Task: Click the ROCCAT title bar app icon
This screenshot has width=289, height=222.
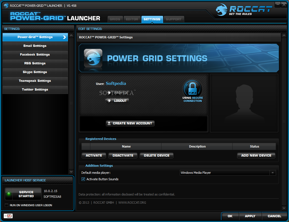Action: click(x=6, y=6)
